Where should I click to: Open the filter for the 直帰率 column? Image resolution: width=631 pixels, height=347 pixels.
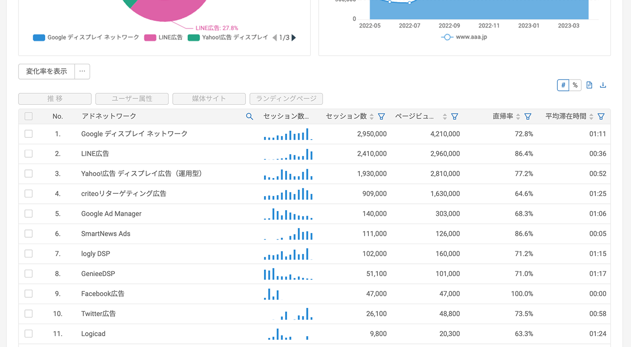tap(527, 117)
